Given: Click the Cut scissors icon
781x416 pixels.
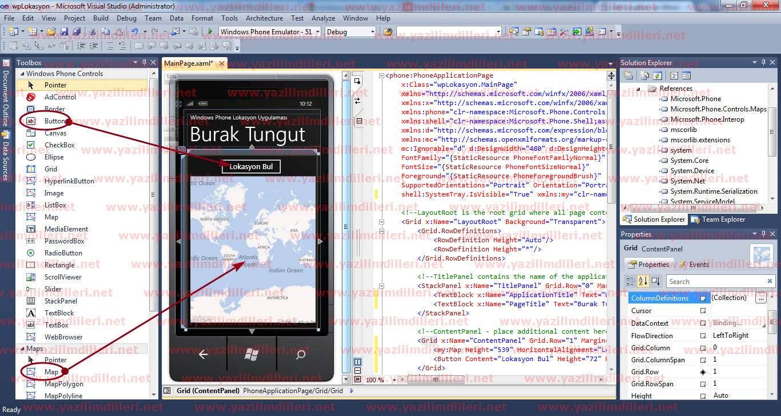Looking at the screenshot, I should tap(93, 32).
